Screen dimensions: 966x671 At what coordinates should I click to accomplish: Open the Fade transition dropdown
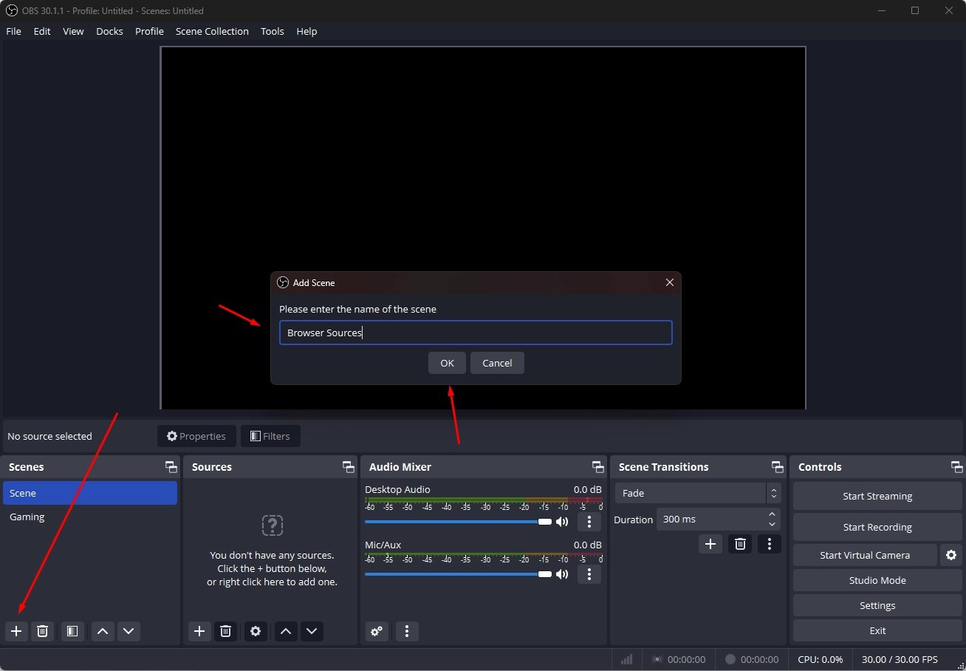698,493
